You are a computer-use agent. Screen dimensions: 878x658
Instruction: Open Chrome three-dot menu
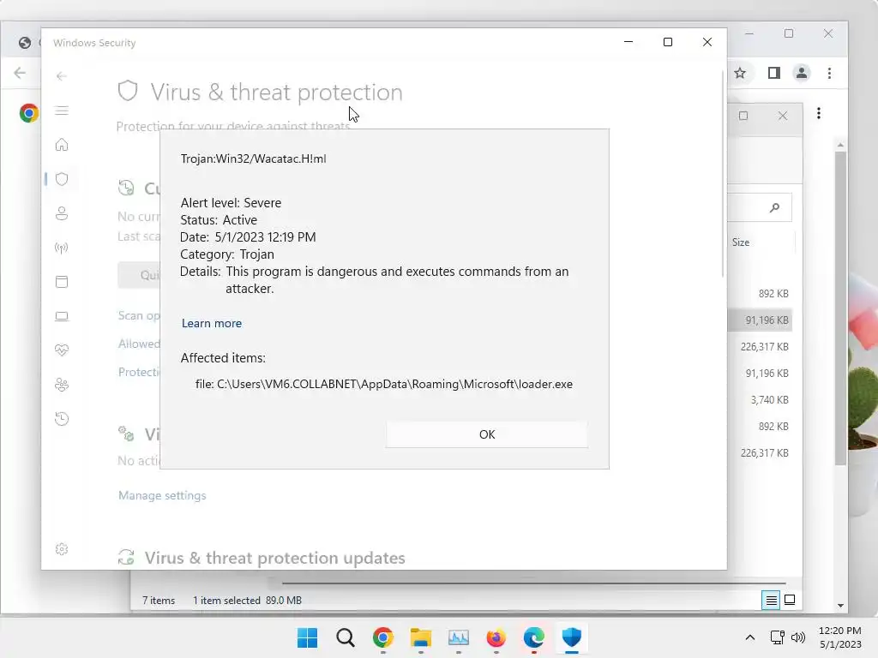pos(829,73)
